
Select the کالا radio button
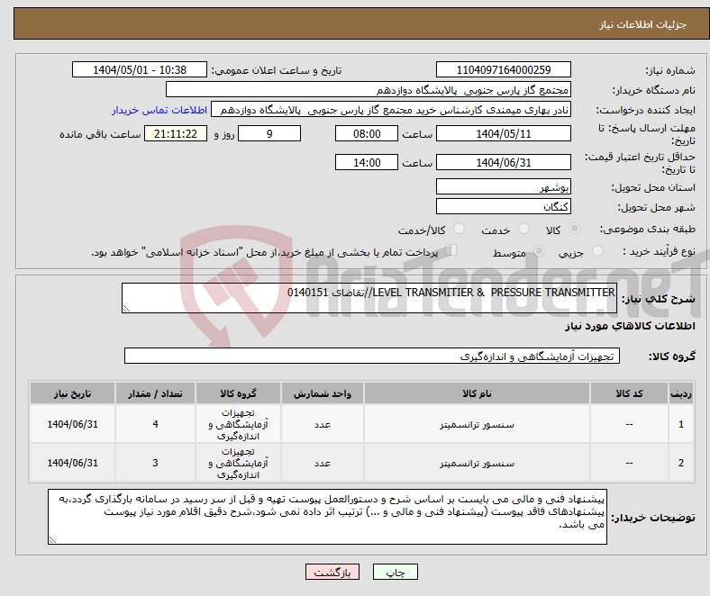[x=576, y=230]
